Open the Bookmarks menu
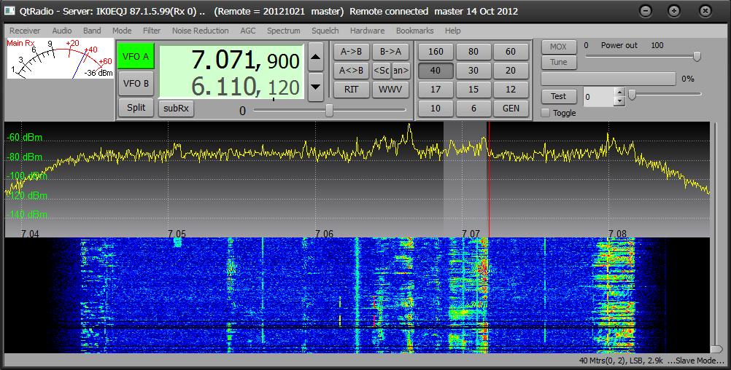This screenshot has height=370, width=731. point(414,31)
